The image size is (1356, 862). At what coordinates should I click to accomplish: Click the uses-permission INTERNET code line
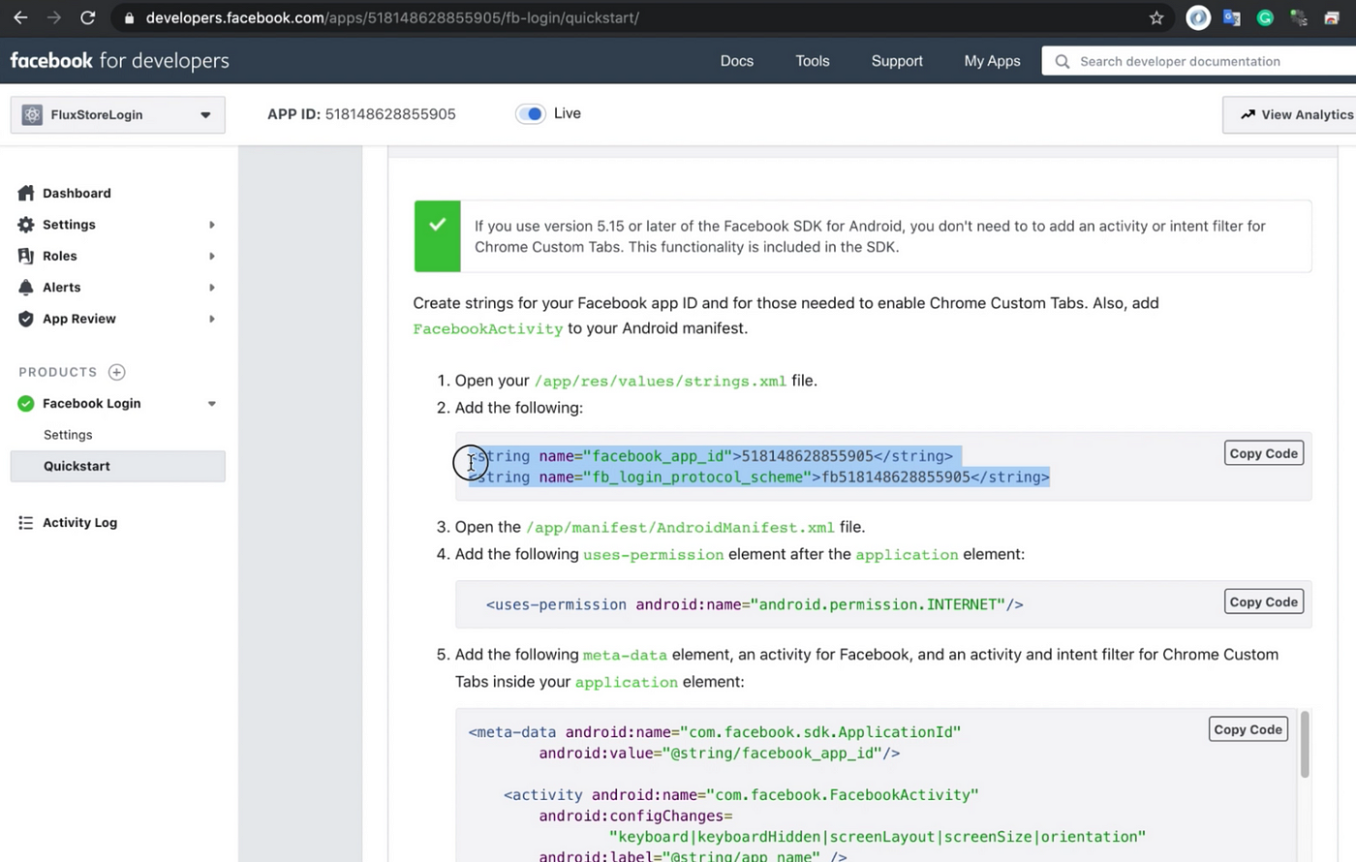point(755,604)
